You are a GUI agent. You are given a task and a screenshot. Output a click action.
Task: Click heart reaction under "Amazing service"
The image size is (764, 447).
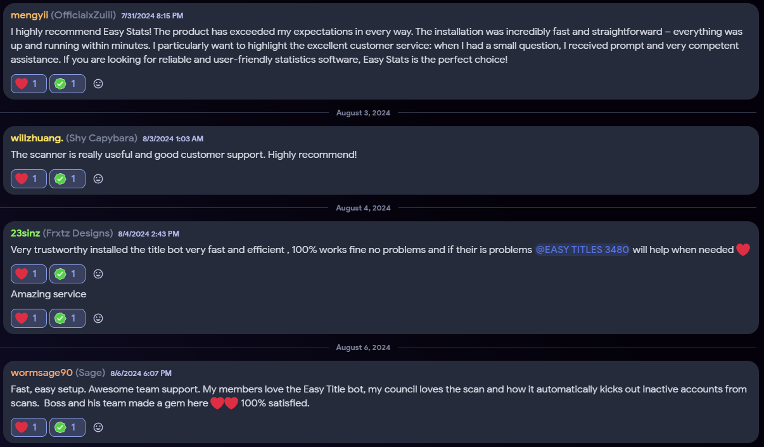pos(29,318)
